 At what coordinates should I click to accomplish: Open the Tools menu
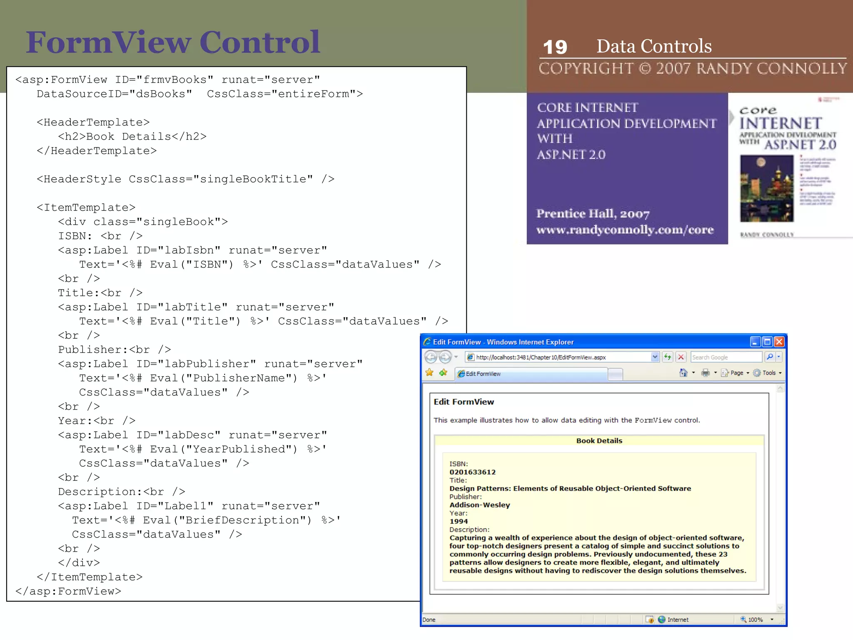[767, 373]
